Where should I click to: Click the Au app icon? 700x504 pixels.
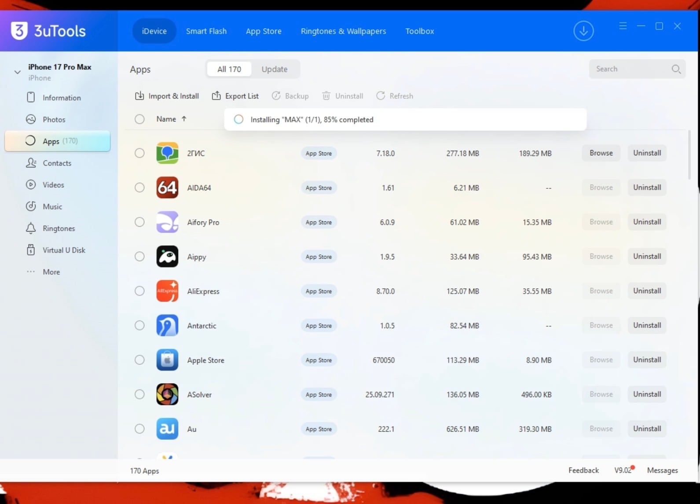point(167,429)
